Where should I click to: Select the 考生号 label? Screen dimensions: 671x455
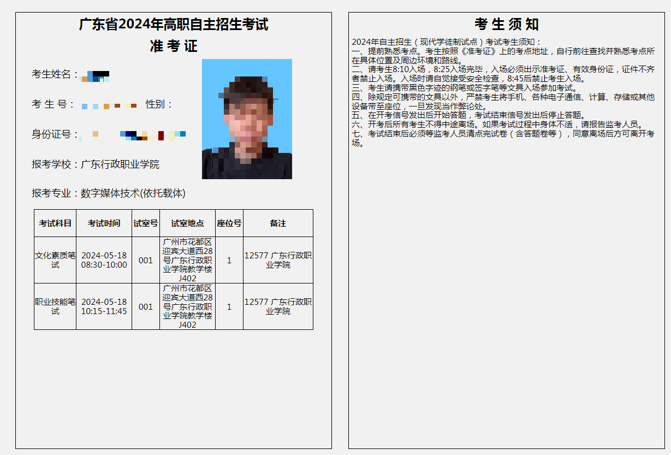tap(52, 104)
